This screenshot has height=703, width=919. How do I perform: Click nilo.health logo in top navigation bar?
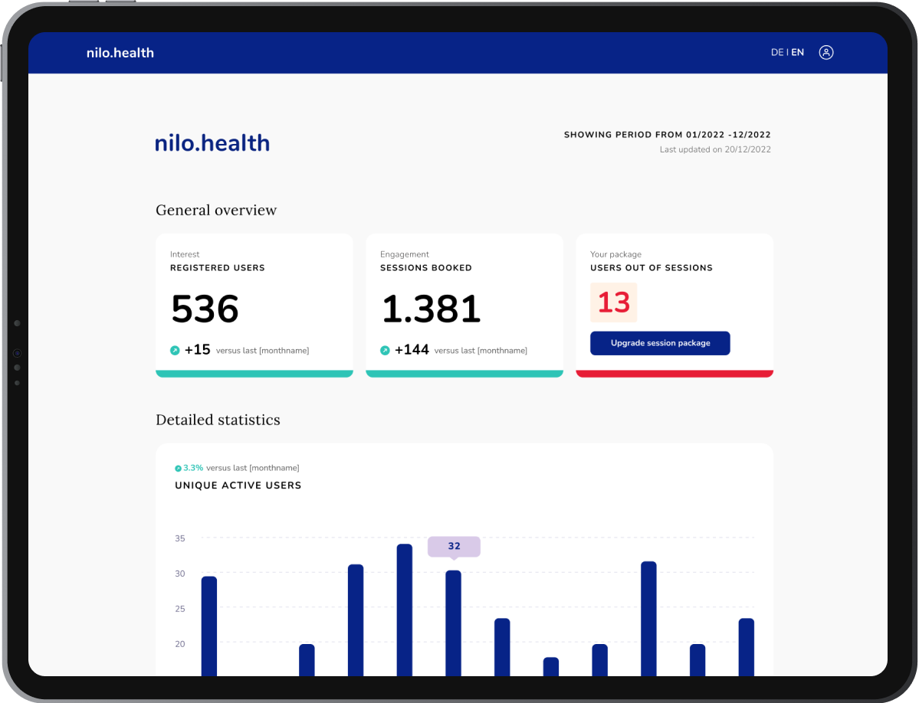(120, 53)
